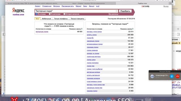The width and height of the screenshot is (181, 101).
Task: Open a new browser tab with plus button
Action: point(170,3)
